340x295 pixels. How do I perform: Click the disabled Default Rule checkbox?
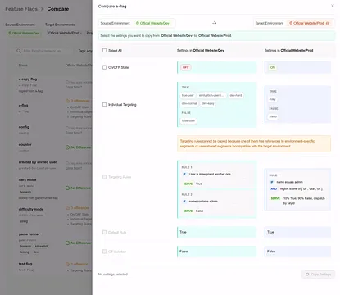104,232
